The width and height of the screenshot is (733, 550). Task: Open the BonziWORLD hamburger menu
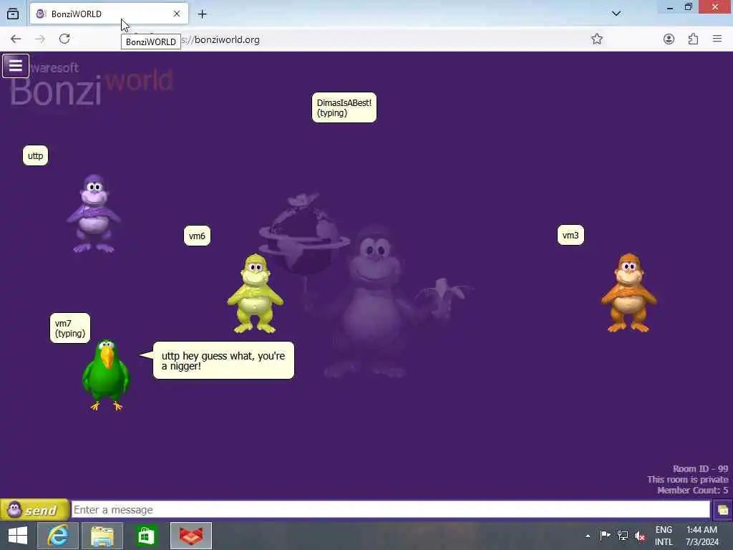16,66
